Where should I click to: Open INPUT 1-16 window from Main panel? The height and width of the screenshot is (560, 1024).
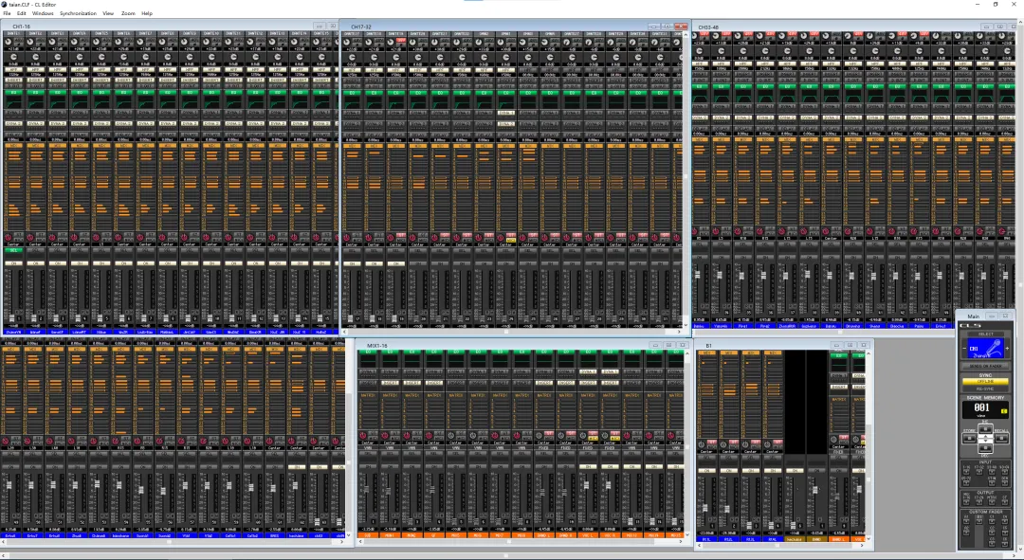point(966,472)
